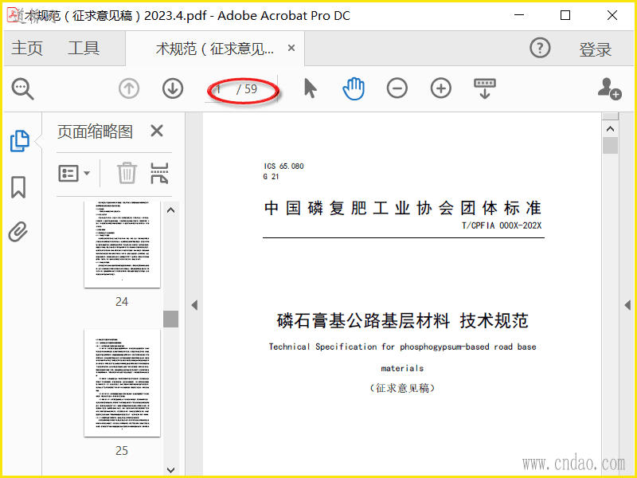637x478 pixels.
Task: Click the document vertical scrollbar handle
Action: (x=610, y=146)
